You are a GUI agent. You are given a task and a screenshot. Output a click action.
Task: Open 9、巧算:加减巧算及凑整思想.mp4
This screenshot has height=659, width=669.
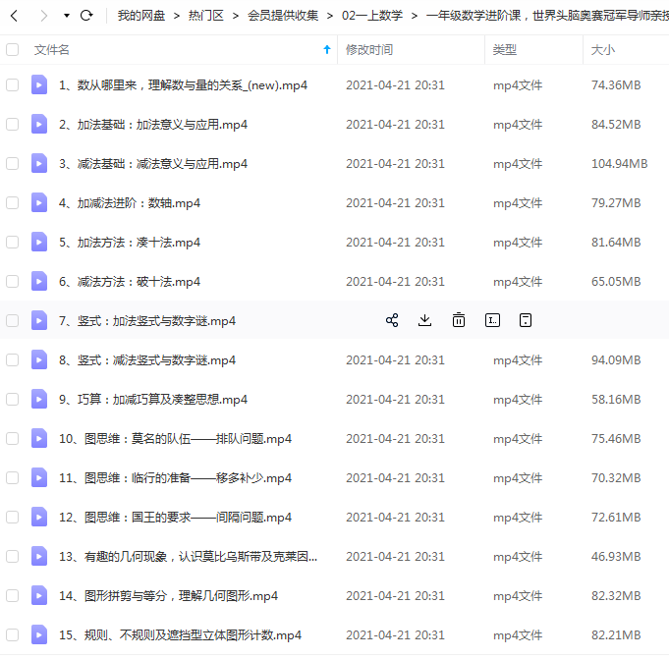click(153, 399)
